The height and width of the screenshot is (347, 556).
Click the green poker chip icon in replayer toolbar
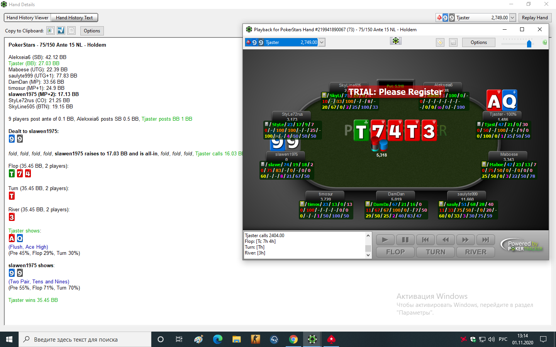[x=396, y=41]
